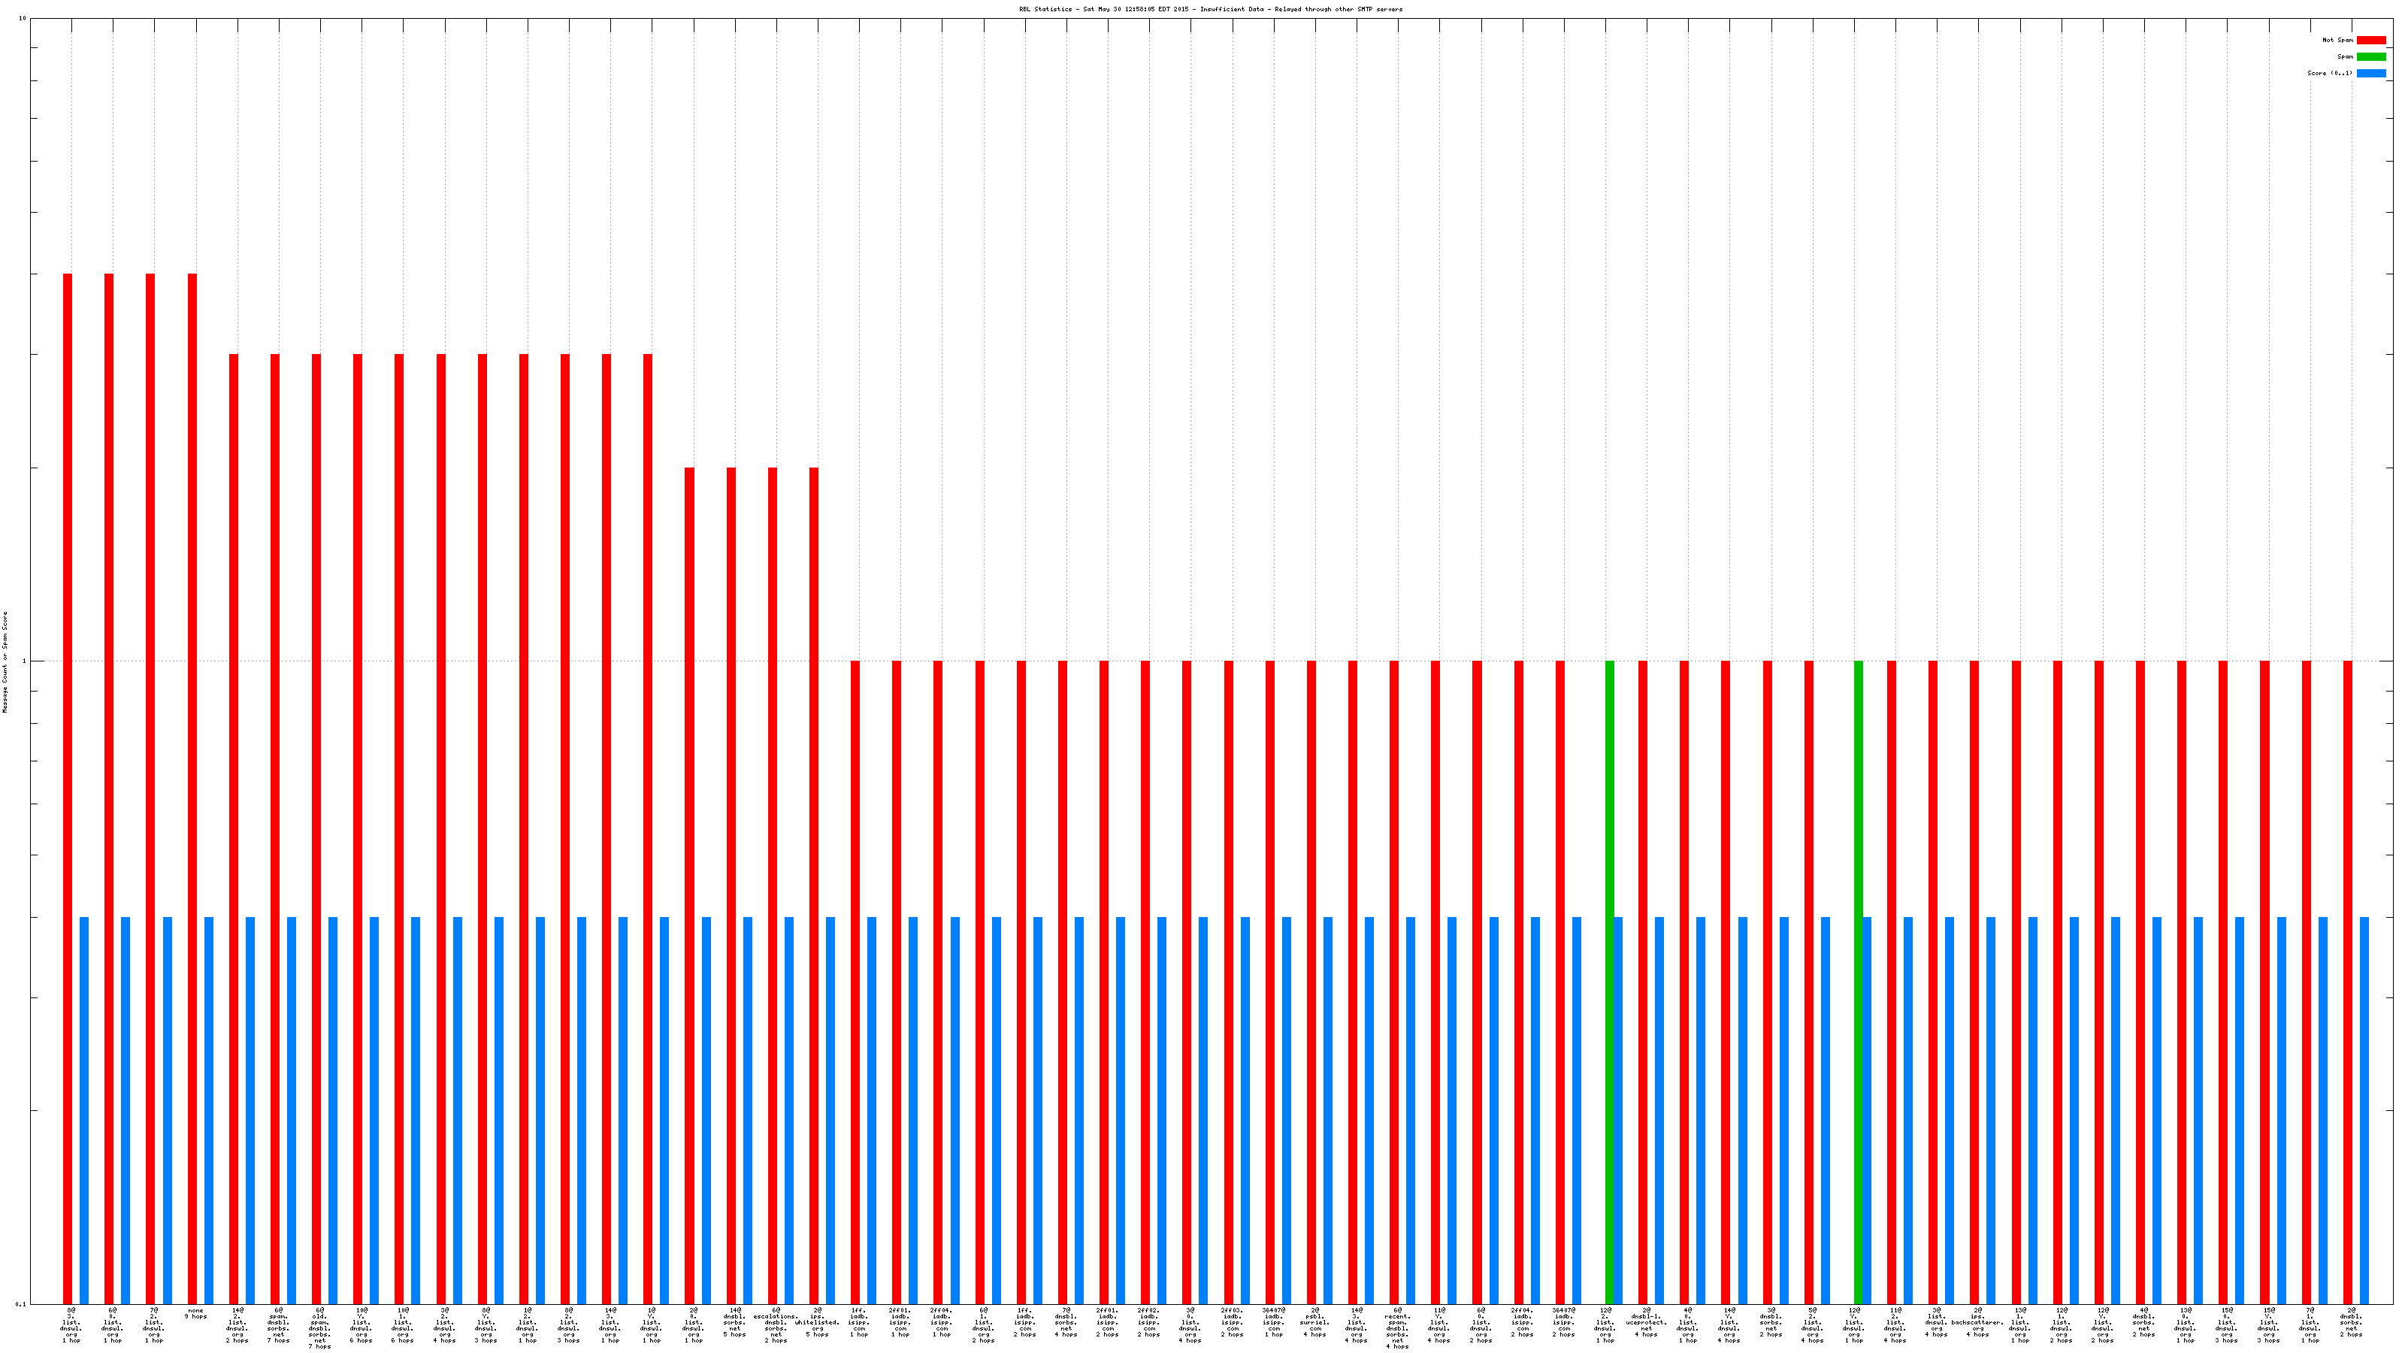The image size is (2405, 1353).
Task: Click the '10' y-axis tick label
Action: point(22,19)
